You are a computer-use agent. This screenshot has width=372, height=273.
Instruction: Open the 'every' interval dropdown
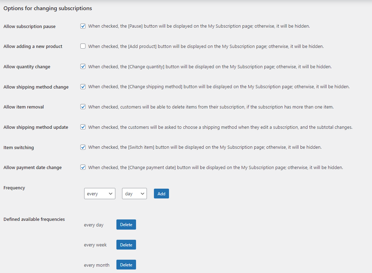pyautogui.click(x=100, y=193)
